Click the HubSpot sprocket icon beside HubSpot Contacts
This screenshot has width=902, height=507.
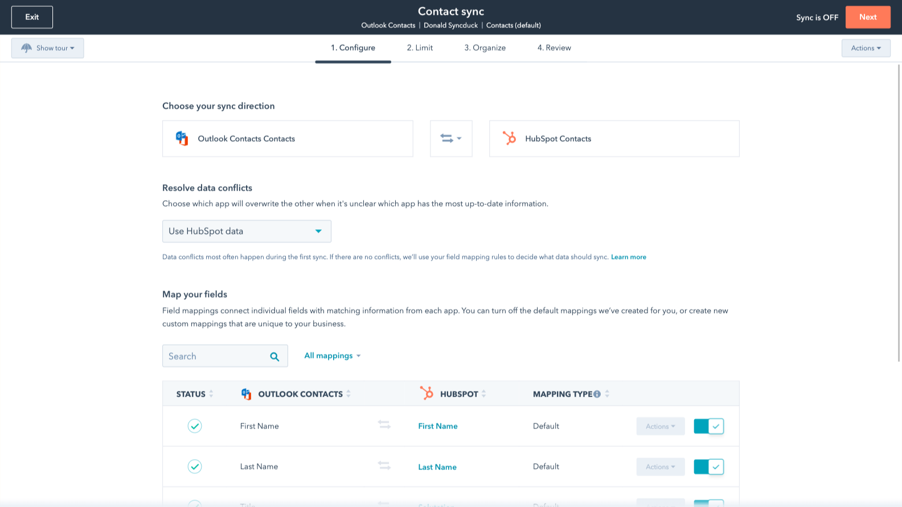click(509, 138)
